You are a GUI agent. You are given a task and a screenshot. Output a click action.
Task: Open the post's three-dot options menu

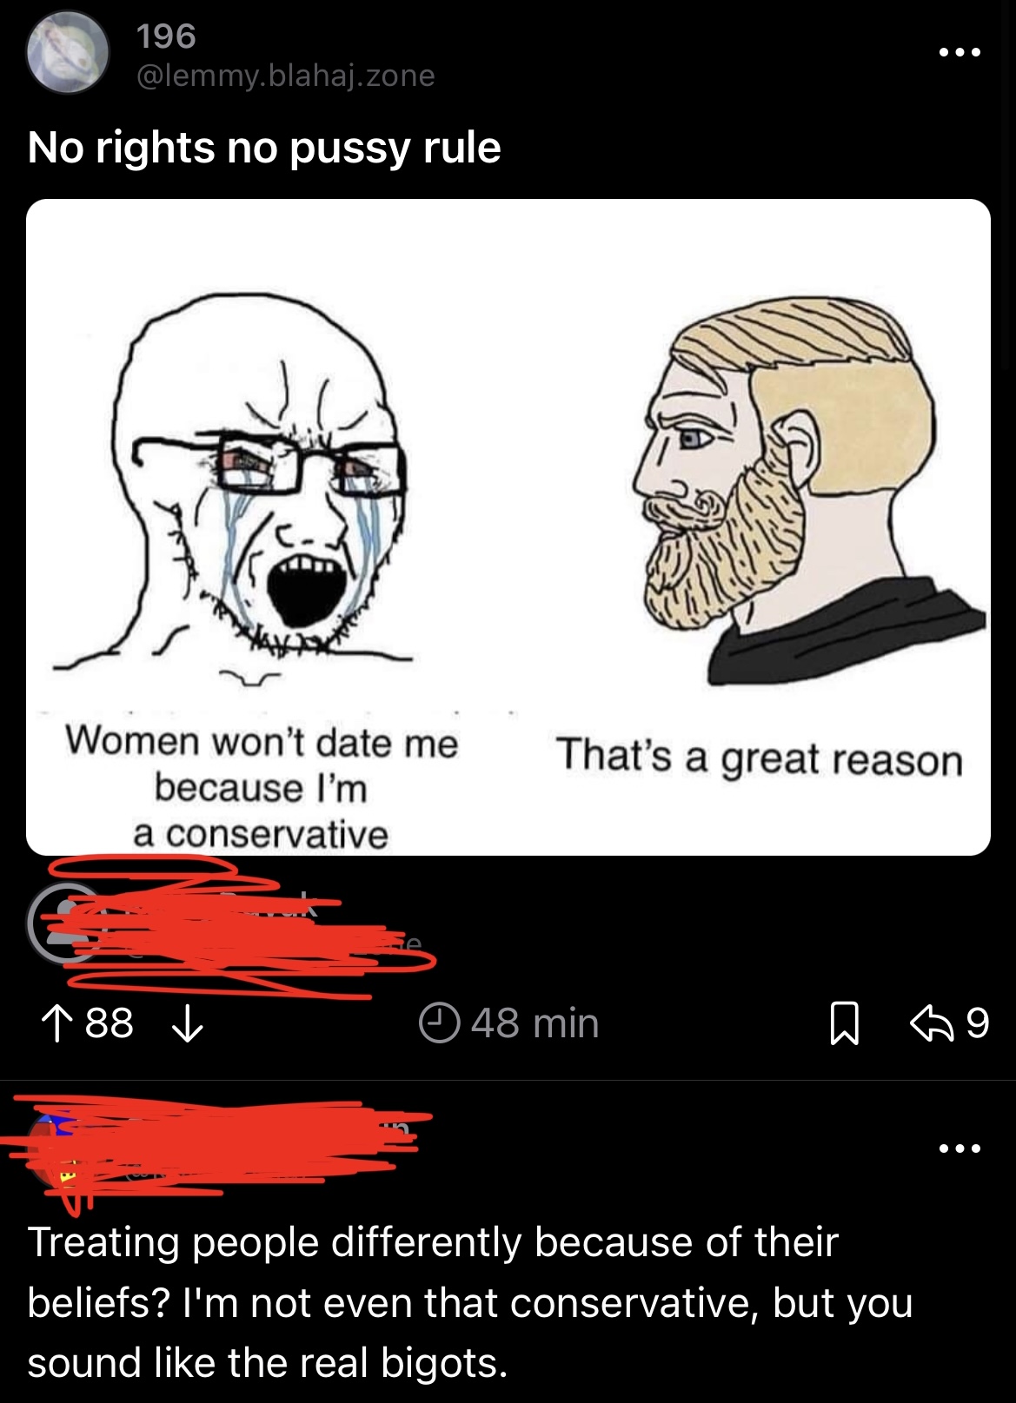tap(960, 53)
